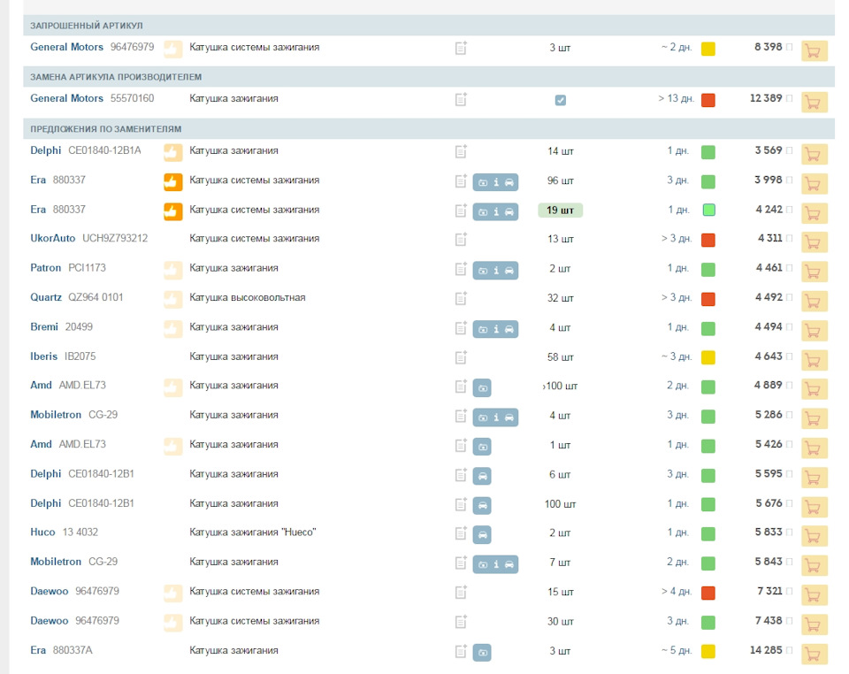The width and height of the screenshot is (849, 674).
Task: Tick small checkbox beside price 5 833
Action: [790, 532]
